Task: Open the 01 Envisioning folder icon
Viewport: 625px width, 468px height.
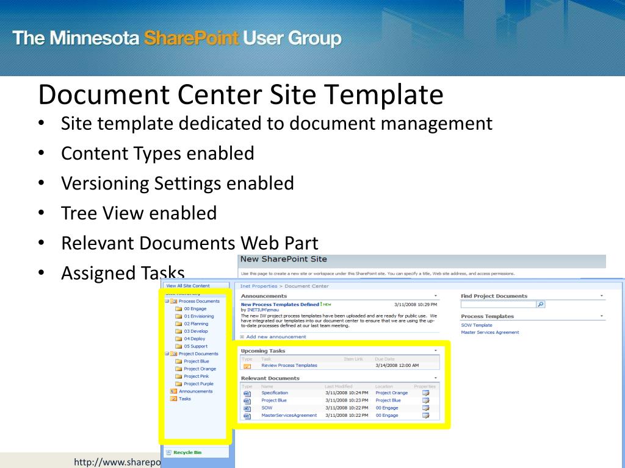Action: coord(179,316)
